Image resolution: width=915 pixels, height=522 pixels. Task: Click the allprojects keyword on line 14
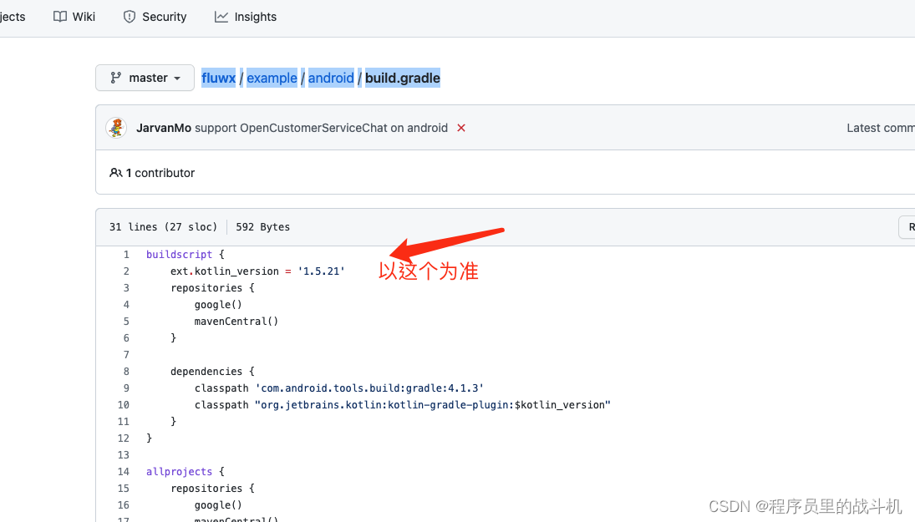[x=179, y=471]
